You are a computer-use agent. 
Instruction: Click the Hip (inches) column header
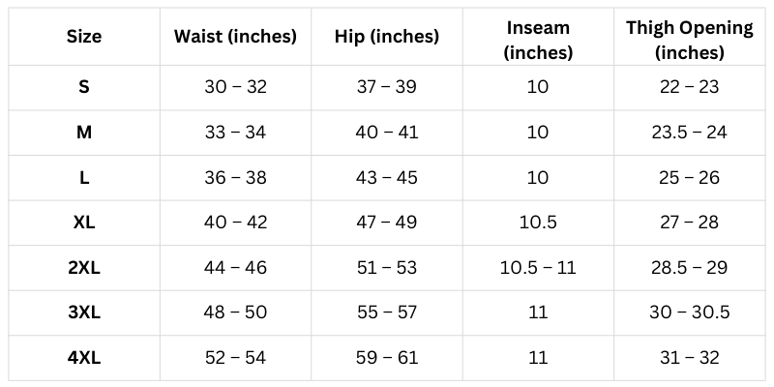click(x=386, y=38)
